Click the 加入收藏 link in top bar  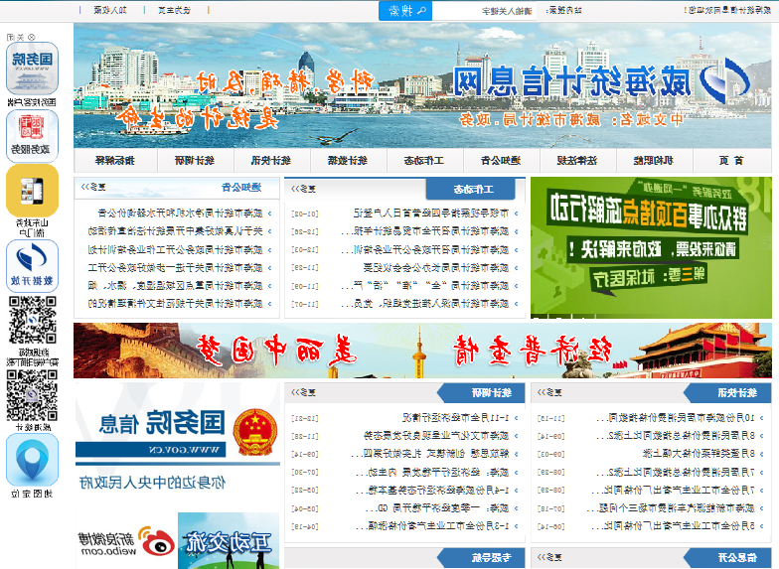tap(110, 10)
